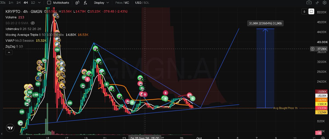
Task: Click the Oct label on the time axis
Action: [x=199, y=138]
